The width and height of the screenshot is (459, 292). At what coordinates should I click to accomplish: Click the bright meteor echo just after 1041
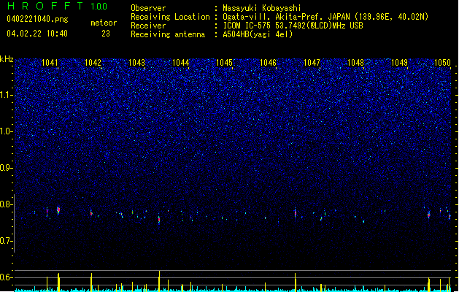point(58,210)
